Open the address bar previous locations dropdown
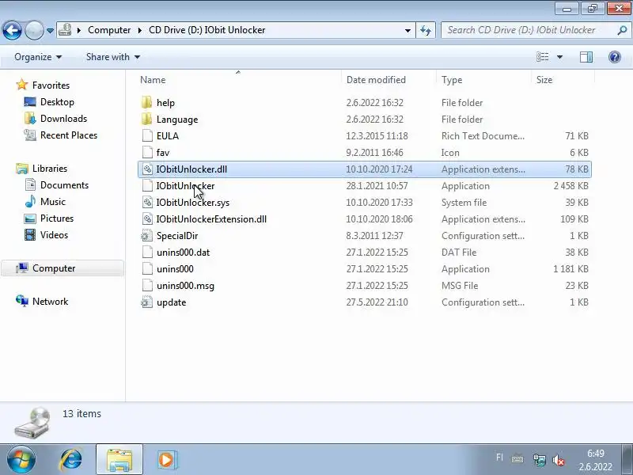633x475 pixels. point(407,30)
